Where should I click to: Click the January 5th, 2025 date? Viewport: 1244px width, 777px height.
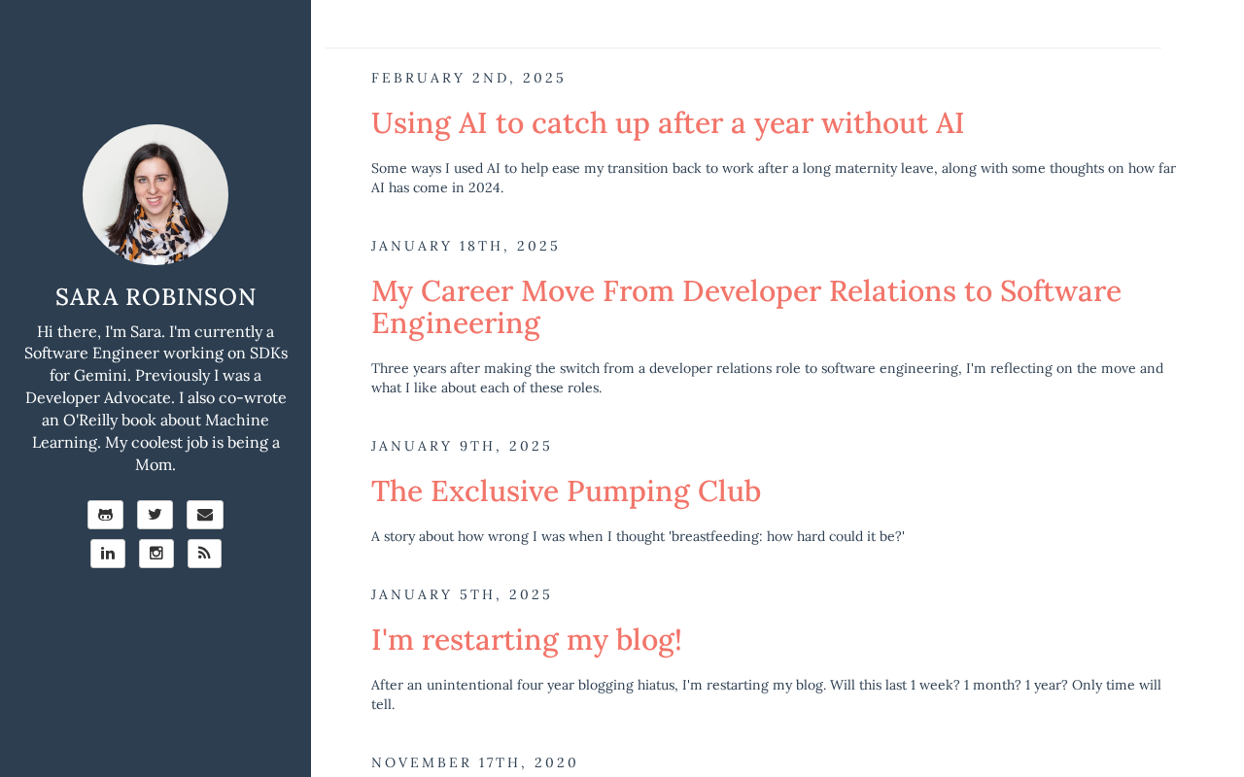pyautogui.click(x=462, y=594)
